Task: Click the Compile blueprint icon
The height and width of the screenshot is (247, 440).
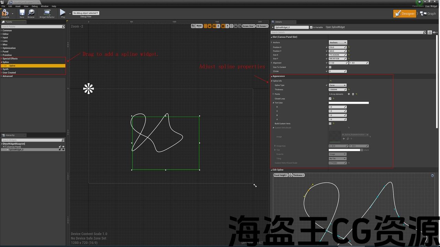Action: click(5, 13)
